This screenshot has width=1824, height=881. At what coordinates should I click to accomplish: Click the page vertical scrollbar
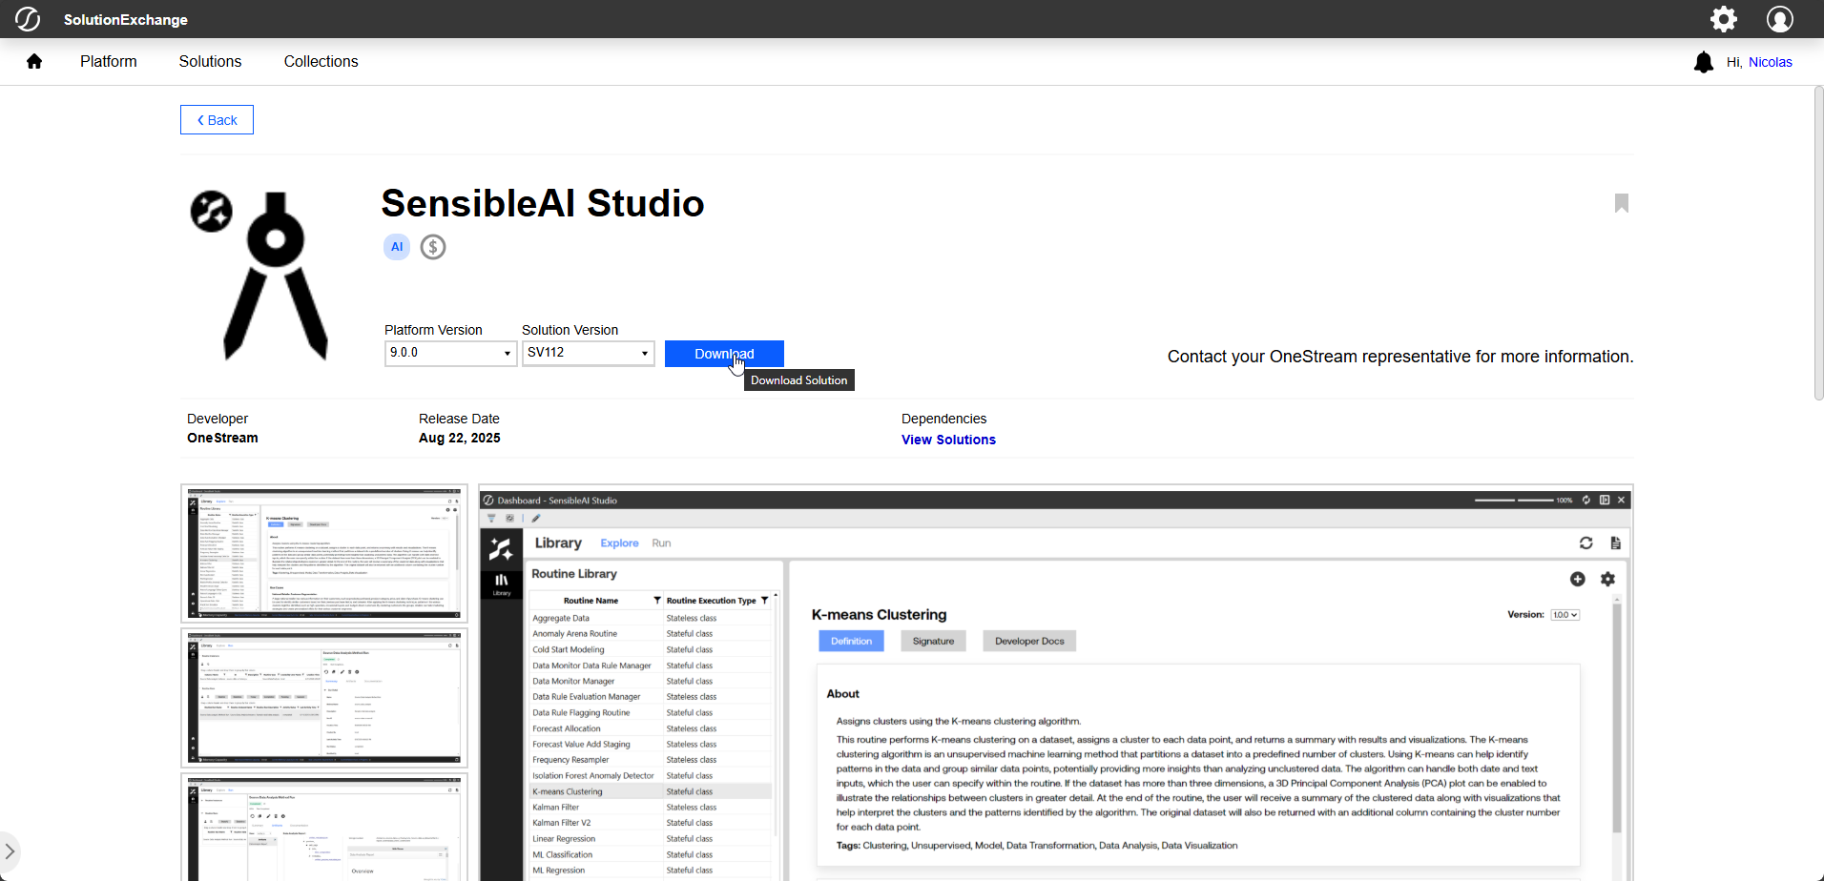tap(1818, 243)
